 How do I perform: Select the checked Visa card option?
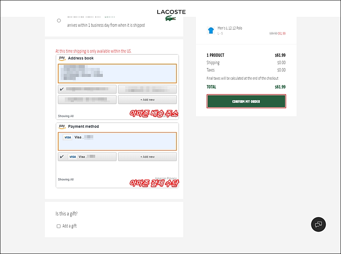pyautogui.click(x=87, y=157)
